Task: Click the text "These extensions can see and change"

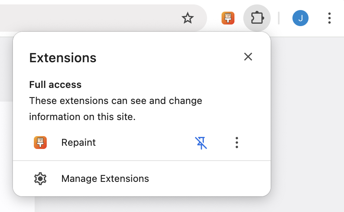Action: (116, 100)
